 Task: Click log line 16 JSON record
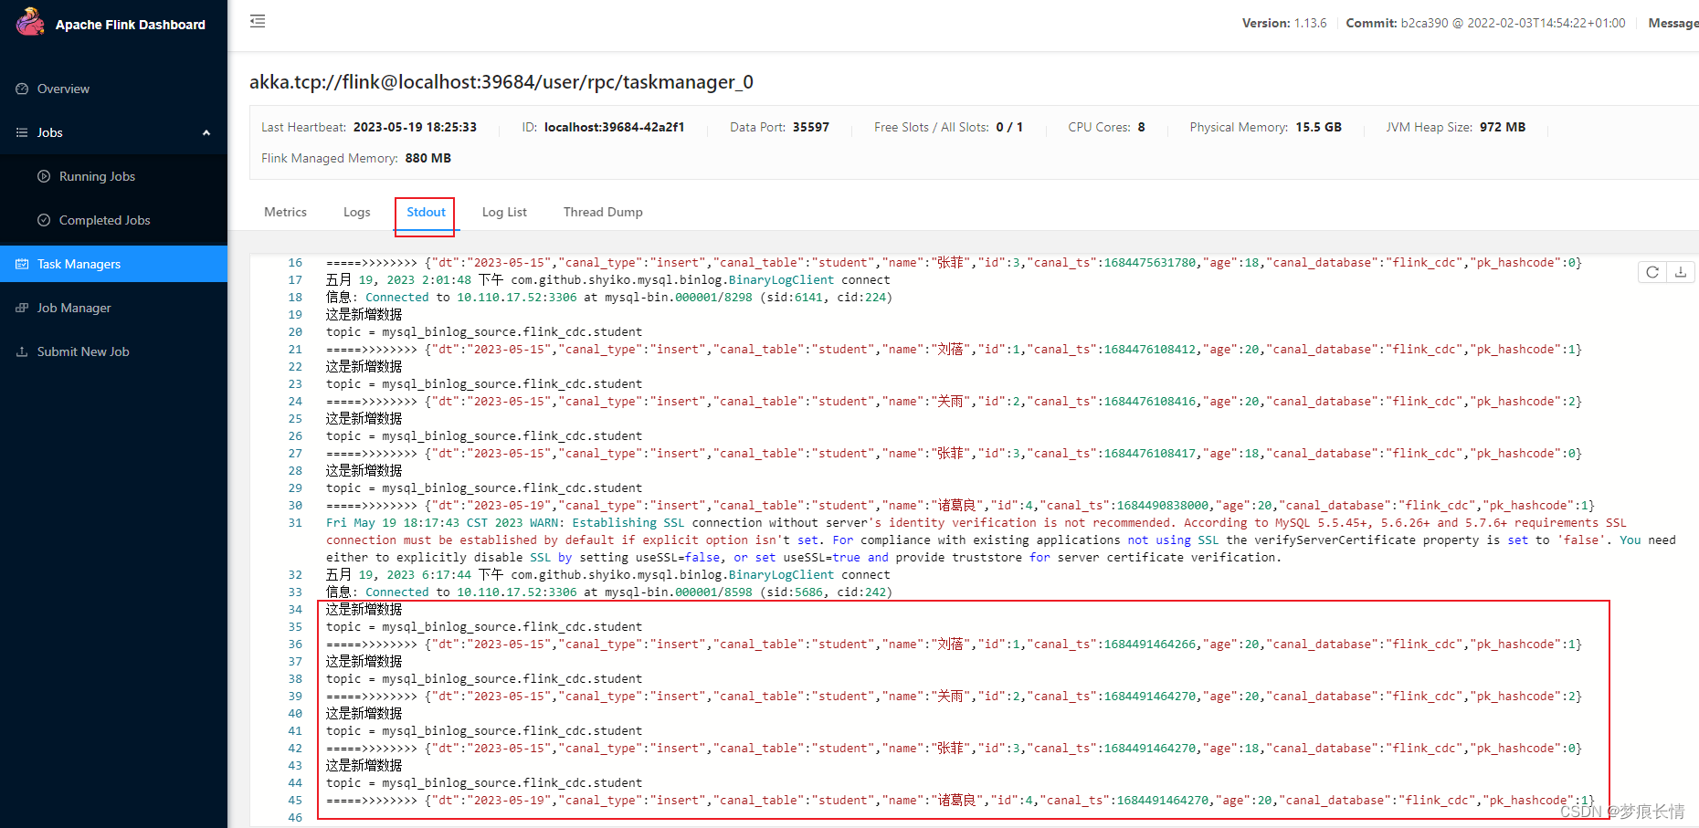click(x=954, y=263)
